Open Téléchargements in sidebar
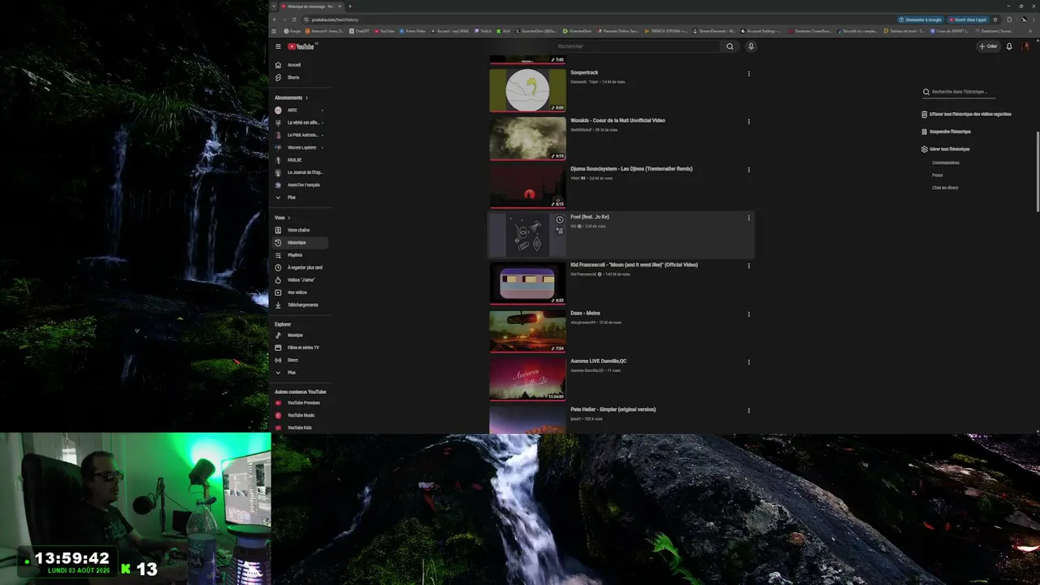This screenshot has height=585, width=1040. pyautogui.click(x=301, y=305)
